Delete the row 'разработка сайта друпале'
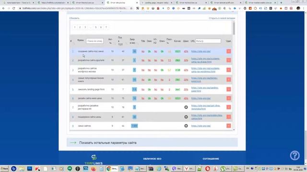307x172 pixels. click(x=228, y=60)
